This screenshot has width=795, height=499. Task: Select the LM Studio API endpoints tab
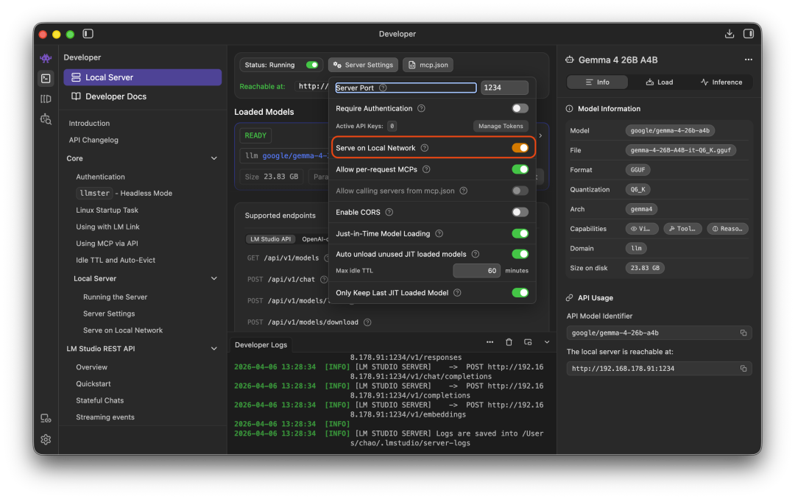271,239
